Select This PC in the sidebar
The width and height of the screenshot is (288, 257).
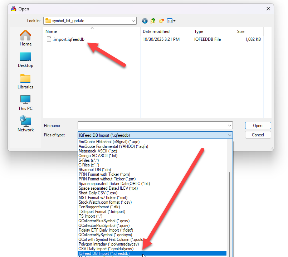pos(25,102)
